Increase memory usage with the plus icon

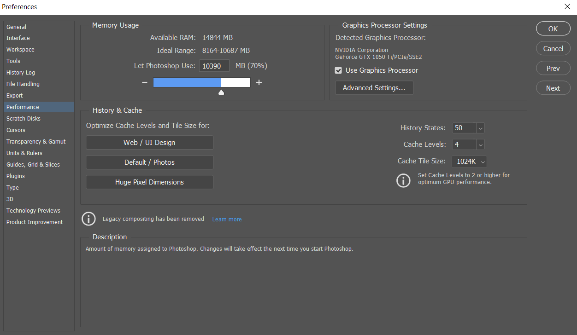click(259, 82)
